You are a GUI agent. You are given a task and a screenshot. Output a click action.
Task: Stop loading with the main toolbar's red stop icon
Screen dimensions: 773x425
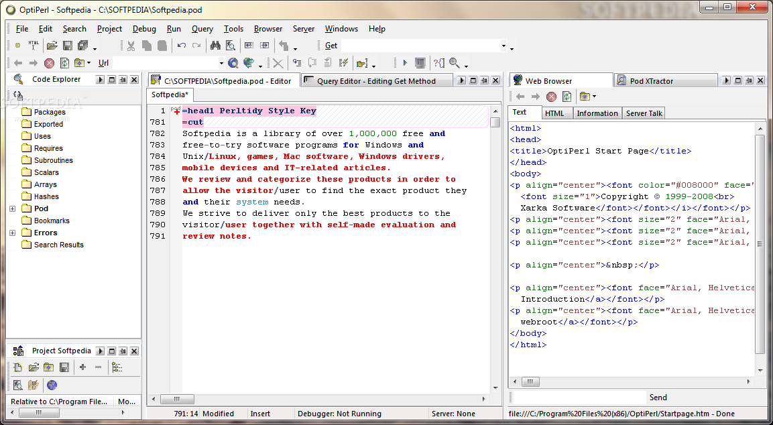[50, 63]
